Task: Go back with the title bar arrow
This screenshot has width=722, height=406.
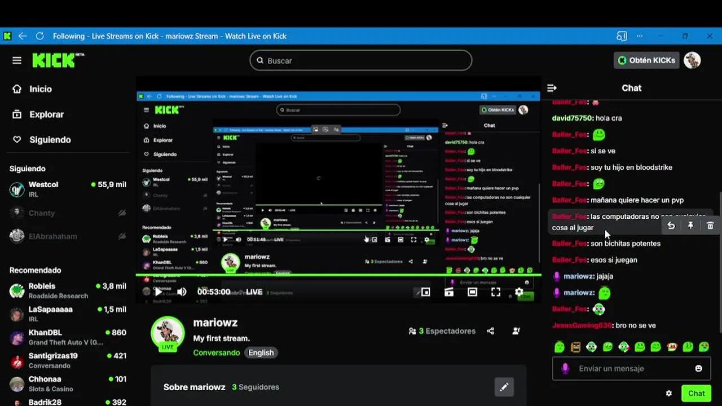Action: (x=23, y=36)
